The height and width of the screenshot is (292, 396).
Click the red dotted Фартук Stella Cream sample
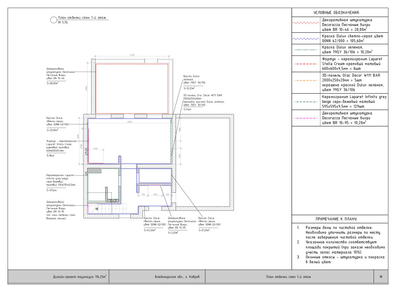(x=306, y=63)
